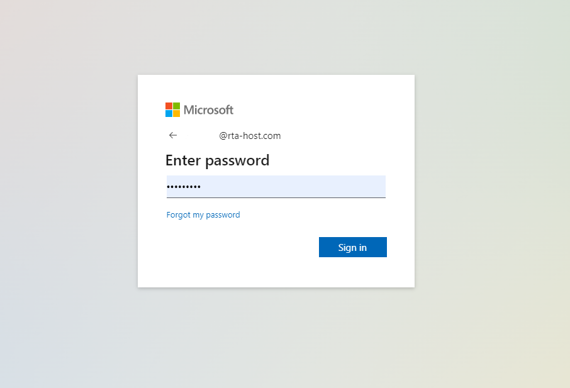Image resolution: width=570 pixels, height=388 pixels.
Task: Click the blue square in Microsoft logo
Action: (169, 114)
